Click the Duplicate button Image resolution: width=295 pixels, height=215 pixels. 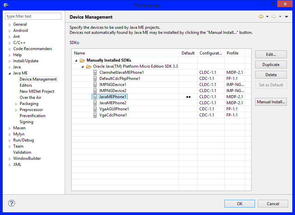click(x=271, y=65)
